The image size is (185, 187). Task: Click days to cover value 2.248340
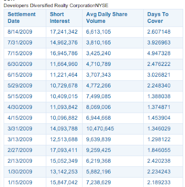[159, 86]
